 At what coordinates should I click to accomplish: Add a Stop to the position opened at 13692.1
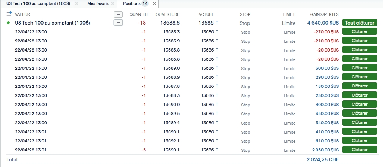[x=245, y=141]
